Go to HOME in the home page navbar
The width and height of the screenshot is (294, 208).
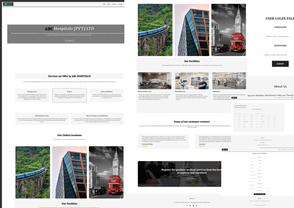coord(104,4)
